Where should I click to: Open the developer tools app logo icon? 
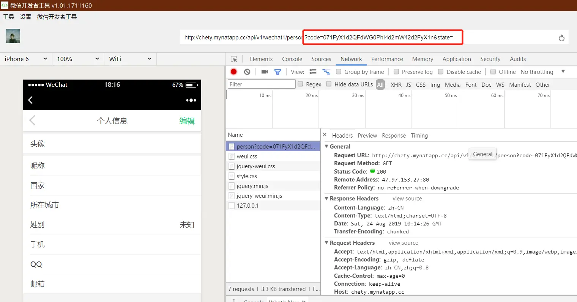tap(4, 5)
